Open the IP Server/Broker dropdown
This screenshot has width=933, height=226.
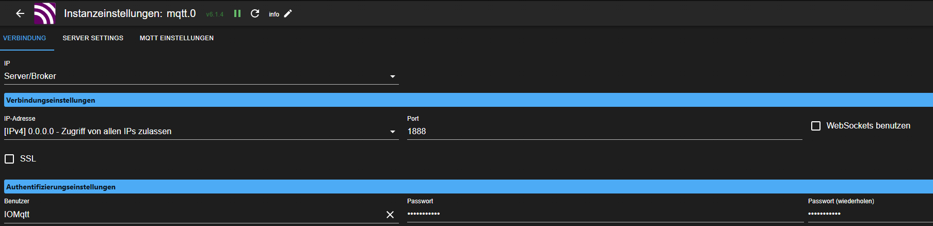(x=393, y=76)
